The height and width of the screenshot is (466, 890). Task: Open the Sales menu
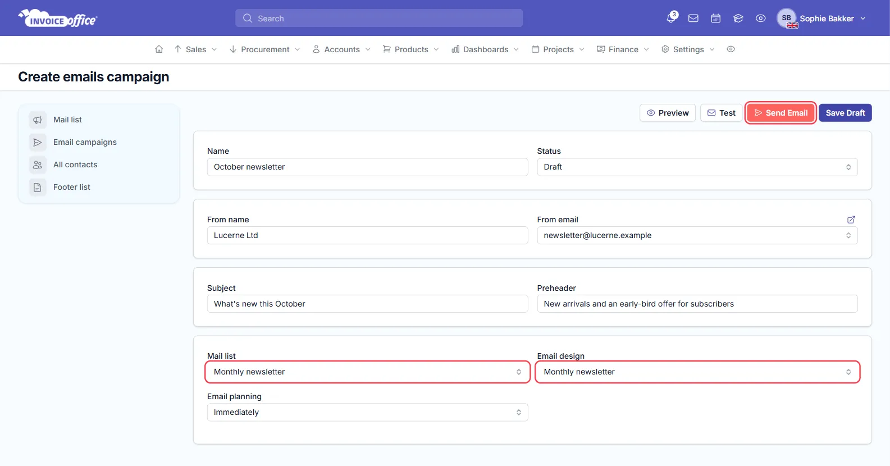195,49
